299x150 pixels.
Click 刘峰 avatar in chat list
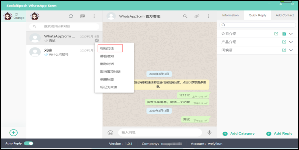coord(35,52)
